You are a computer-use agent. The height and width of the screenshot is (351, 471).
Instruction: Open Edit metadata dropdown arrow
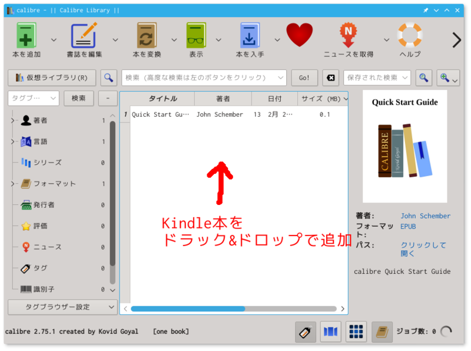115,39
